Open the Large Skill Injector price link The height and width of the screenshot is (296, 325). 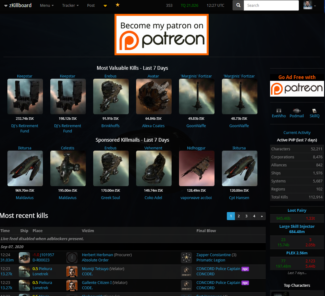coord(297,229)
